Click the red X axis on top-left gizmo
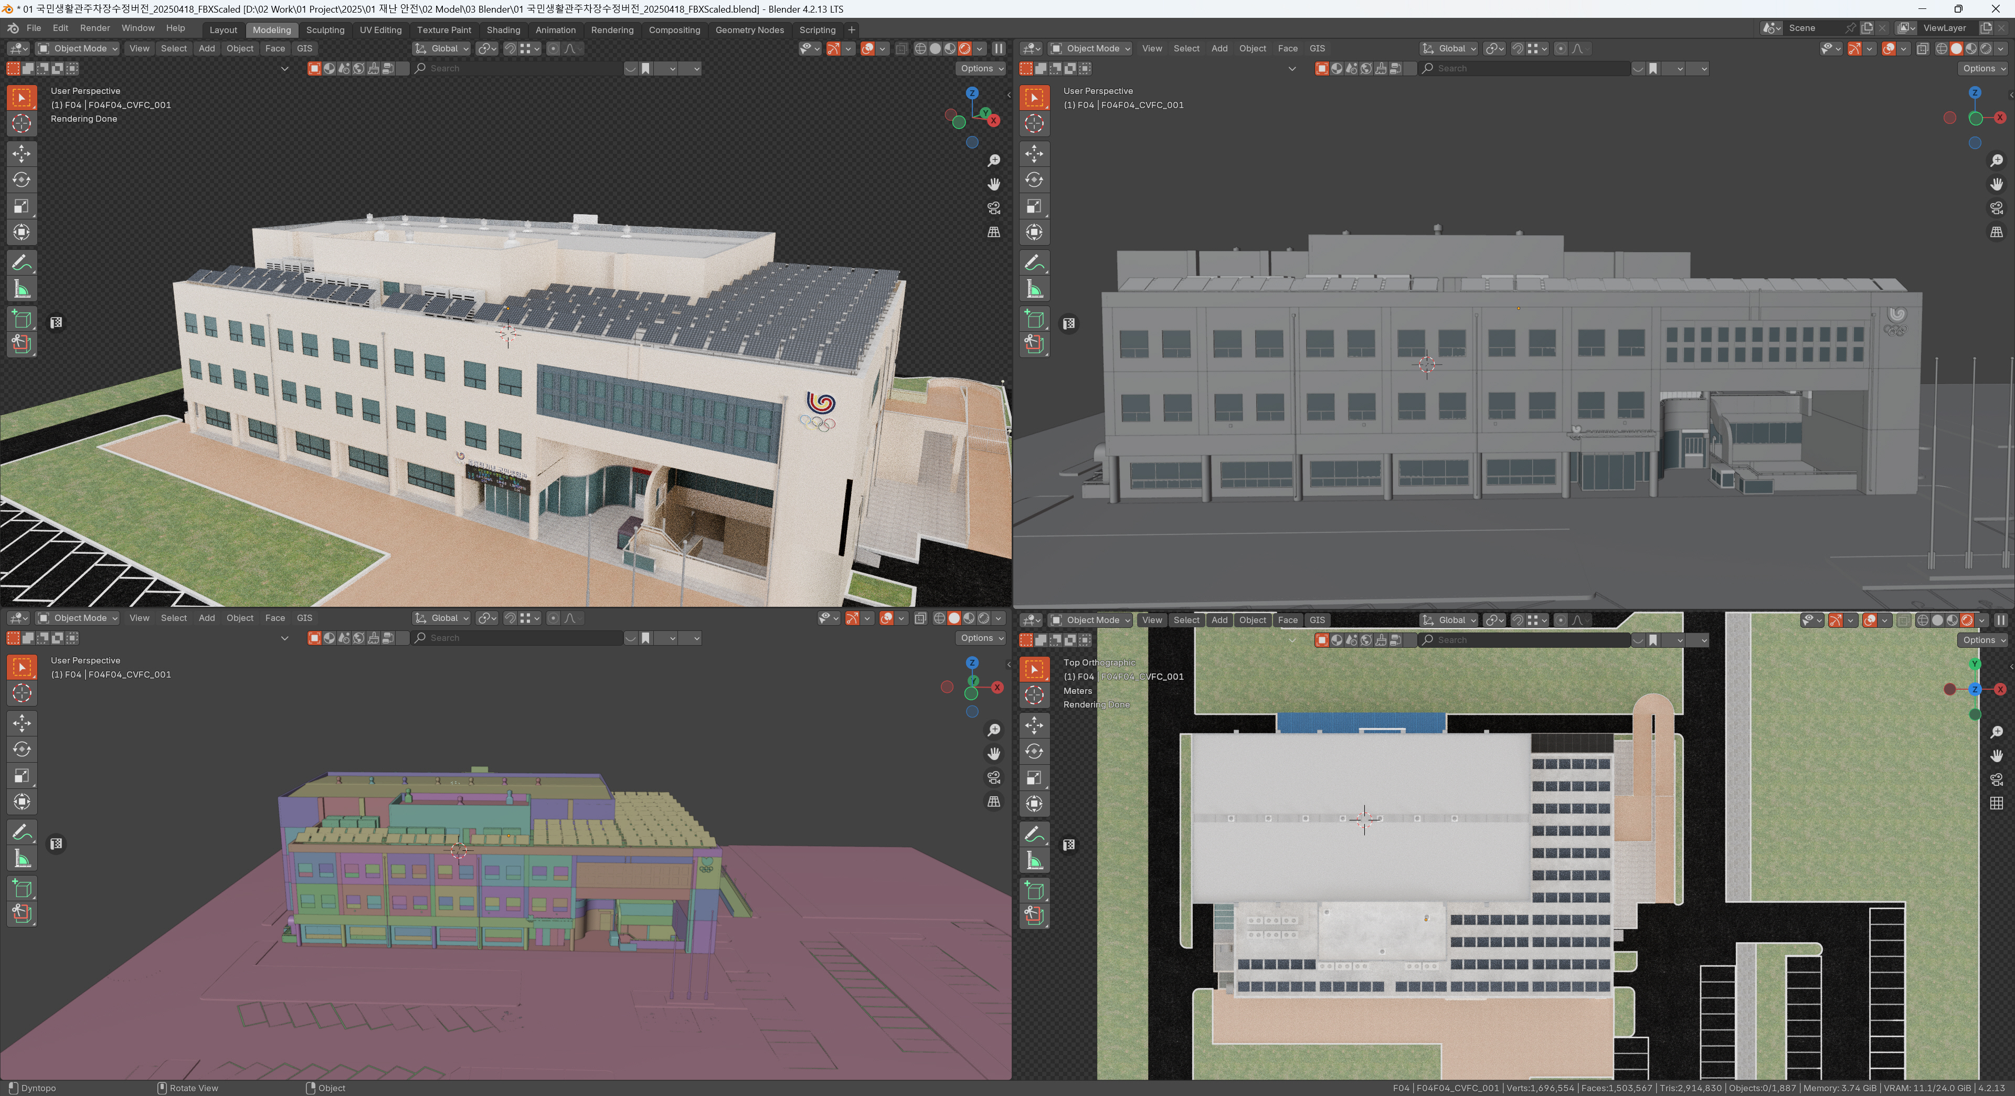The image size is (2015, 1096). pos(993,121)
